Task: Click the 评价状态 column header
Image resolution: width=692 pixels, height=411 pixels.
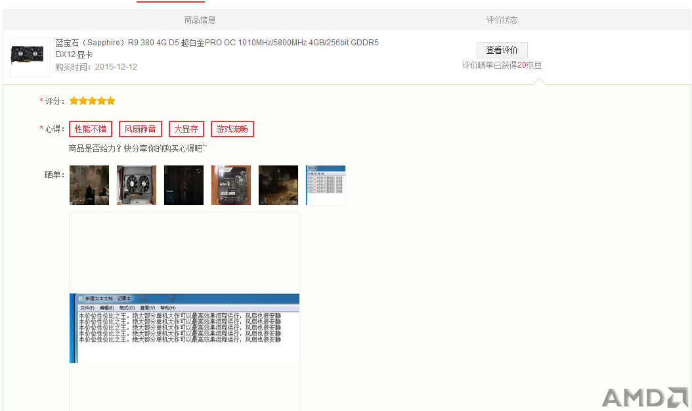Action: tap(502, 20)
